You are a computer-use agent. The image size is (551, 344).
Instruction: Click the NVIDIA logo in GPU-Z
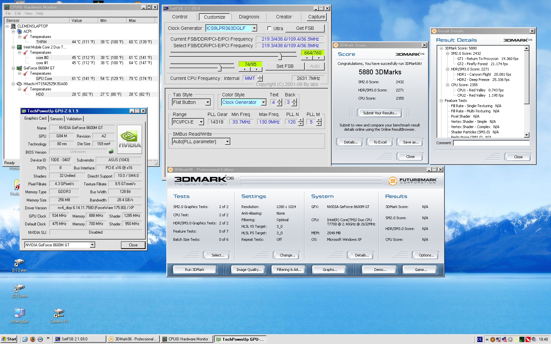130,140
